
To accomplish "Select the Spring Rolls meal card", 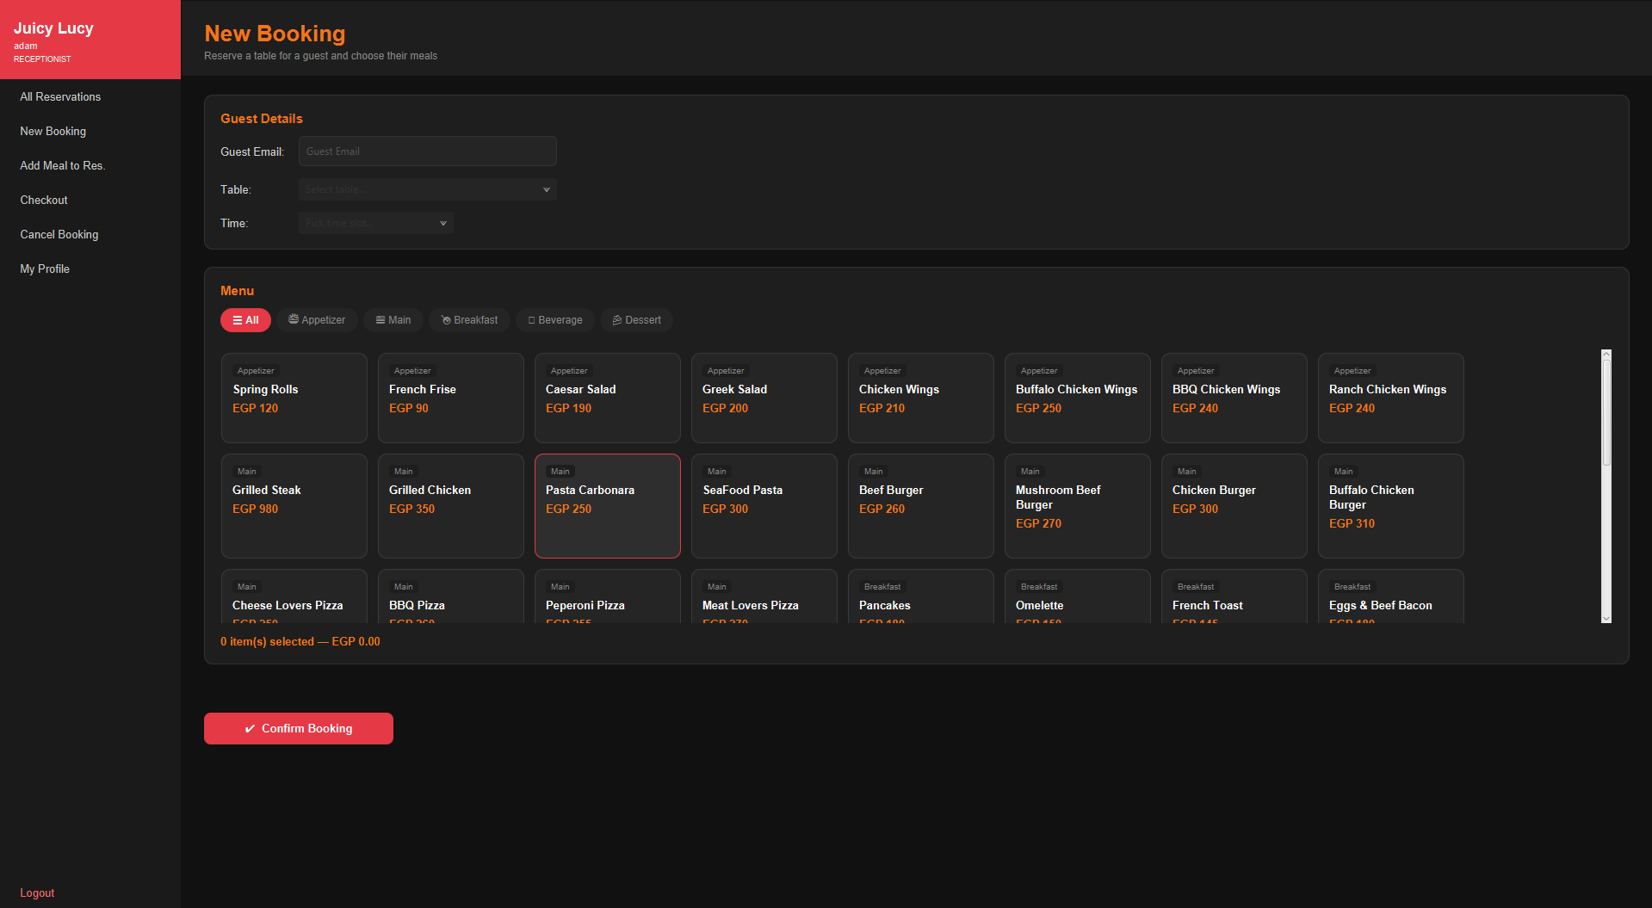I will (294, 398).
